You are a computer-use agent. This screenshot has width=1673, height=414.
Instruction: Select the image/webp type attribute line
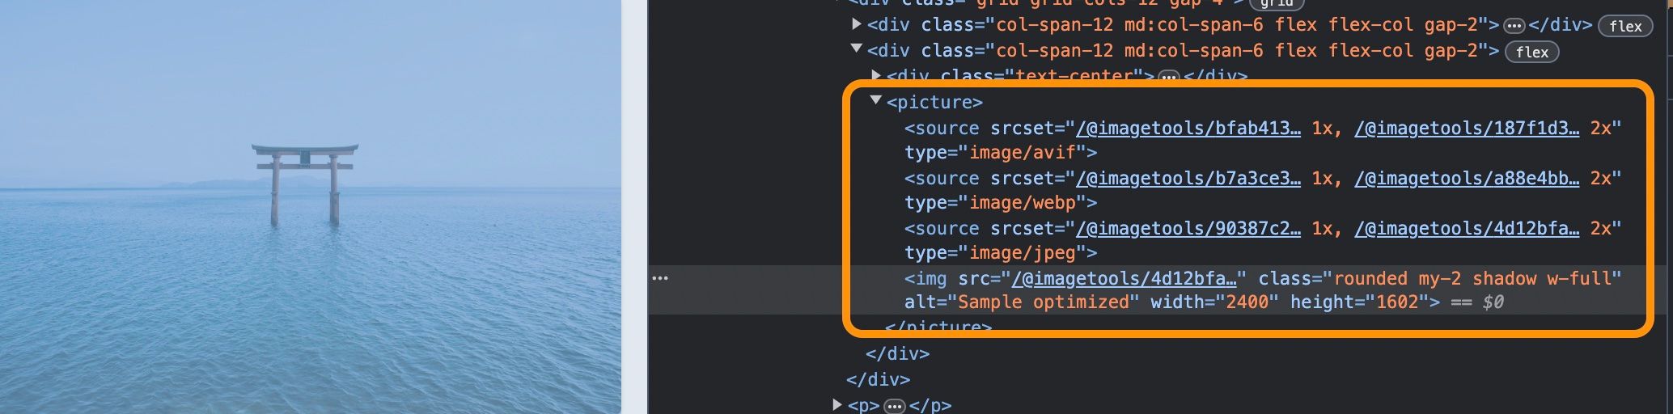pyautogui.click(x=1001, y=202)
